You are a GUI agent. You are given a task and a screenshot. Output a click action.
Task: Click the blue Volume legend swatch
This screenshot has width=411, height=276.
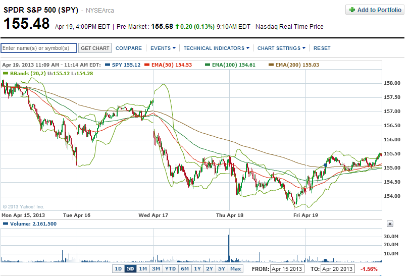tap(6, 224)
